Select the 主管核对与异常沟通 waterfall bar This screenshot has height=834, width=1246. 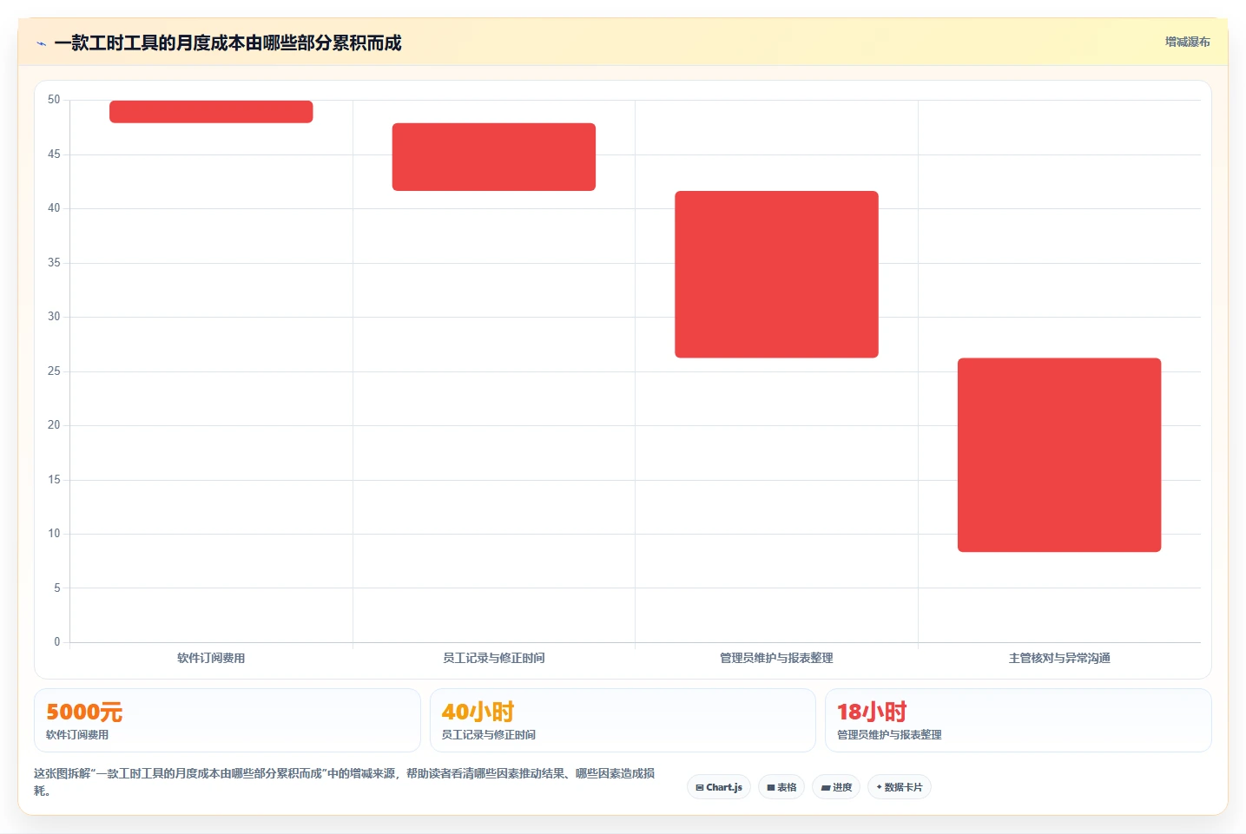pyautogui.click(x=1059, y=455)
